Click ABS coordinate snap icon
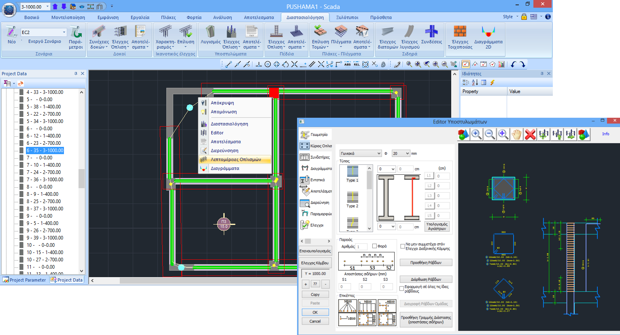Screen dimensions: 620x335 click(x=348, y=64)
